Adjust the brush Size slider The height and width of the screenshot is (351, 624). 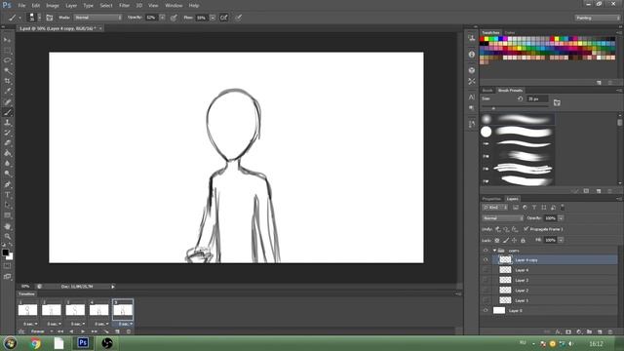point(493,108)
